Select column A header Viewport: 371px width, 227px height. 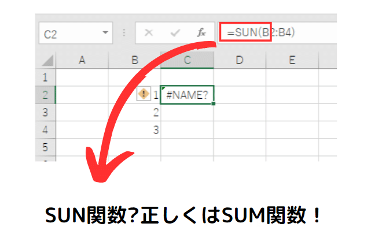[x=82, y=60]
